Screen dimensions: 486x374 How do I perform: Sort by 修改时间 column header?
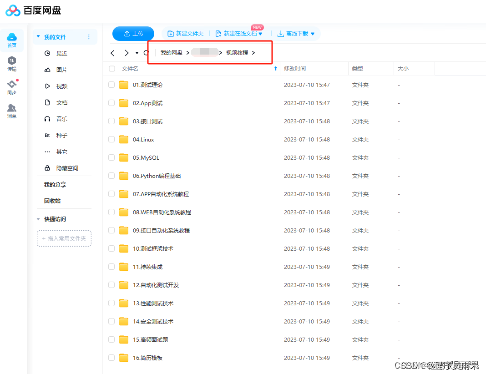[294, 69]
